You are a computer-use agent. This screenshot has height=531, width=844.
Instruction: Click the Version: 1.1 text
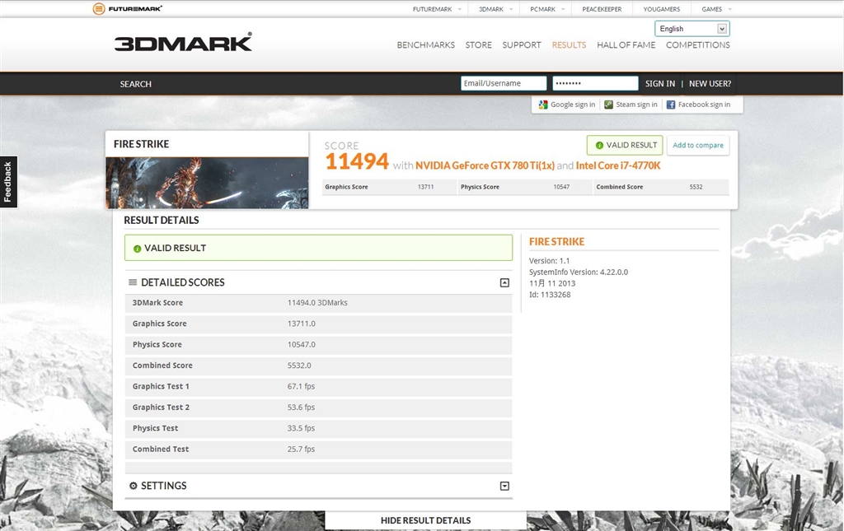click(x=549, y=261)
